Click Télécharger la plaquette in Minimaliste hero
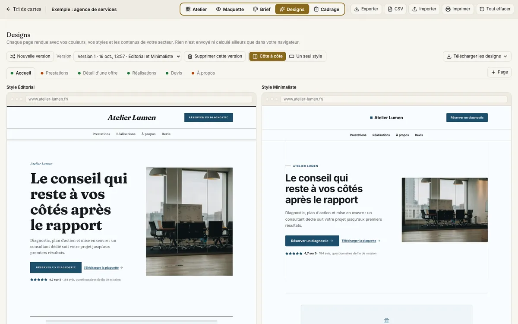This screenshot has height=324, width=518. (x=361, y=241)
